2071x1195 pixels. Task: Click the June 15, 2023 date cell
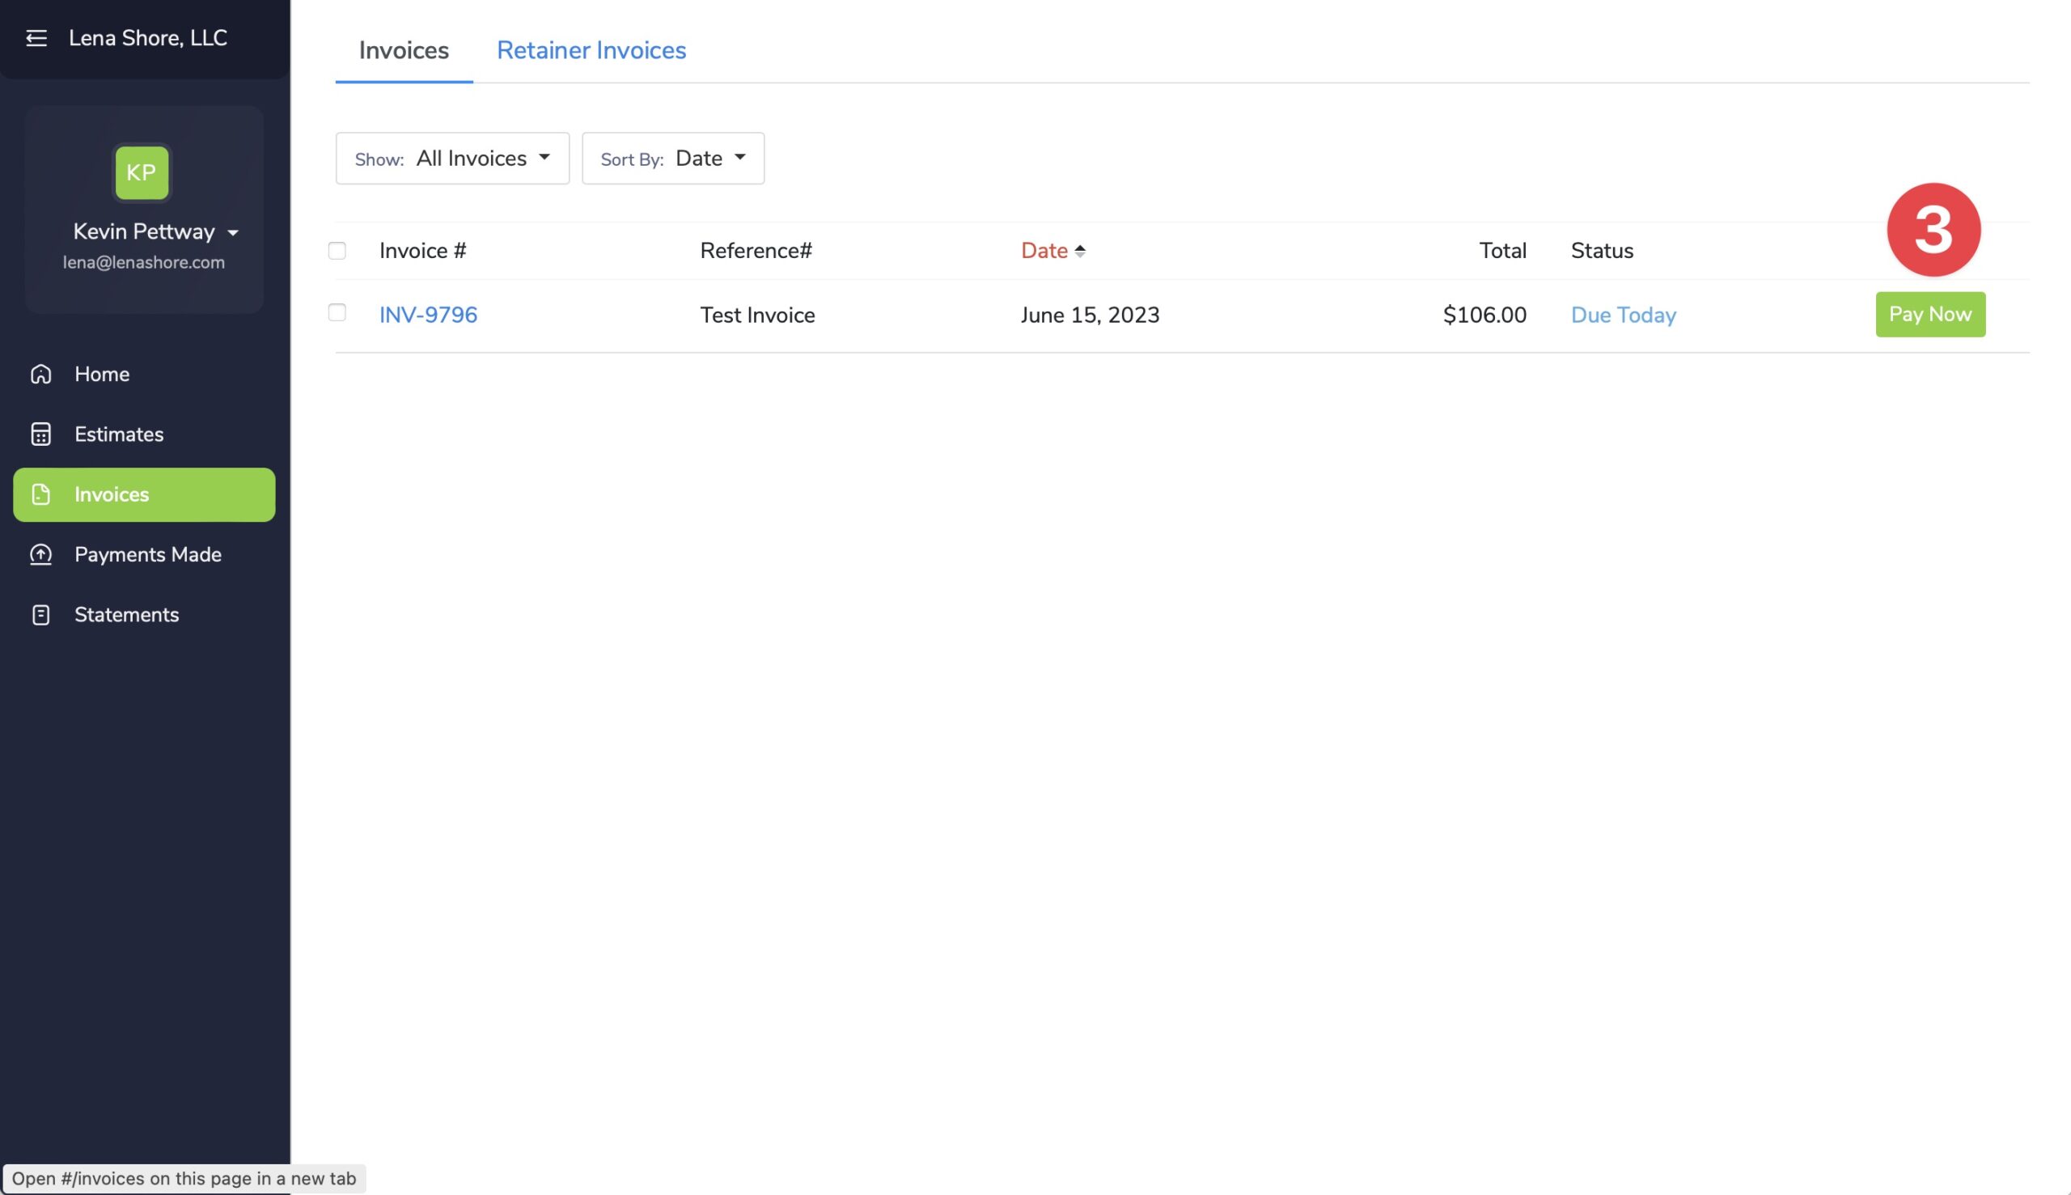pyautogui.click(x=1090, y=316)
